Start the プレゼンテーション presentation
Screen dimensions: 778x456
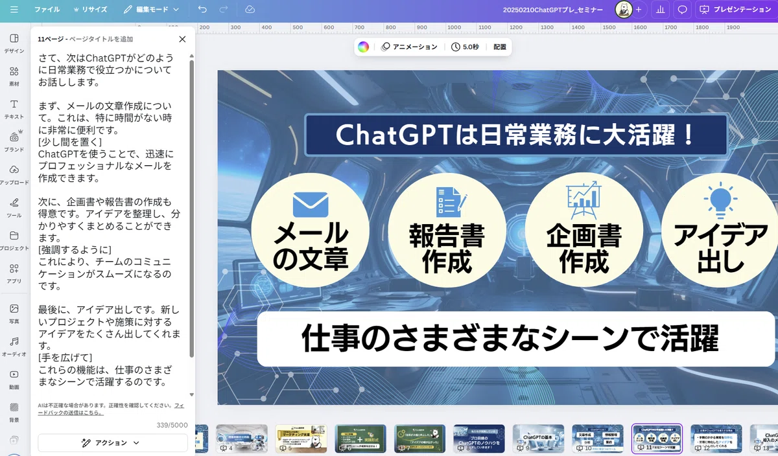click(735, 10)
